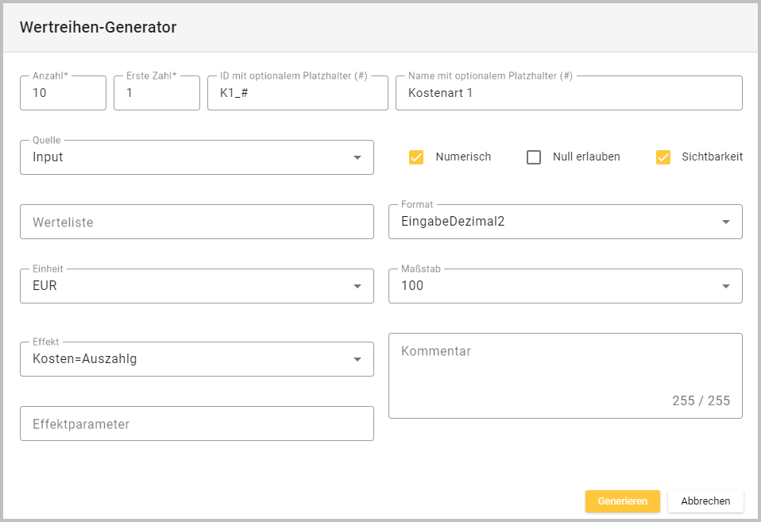Focus the Erste Zahl input field
The width and height of the screenshot is (761, 522).
click(x=156, y=93)
